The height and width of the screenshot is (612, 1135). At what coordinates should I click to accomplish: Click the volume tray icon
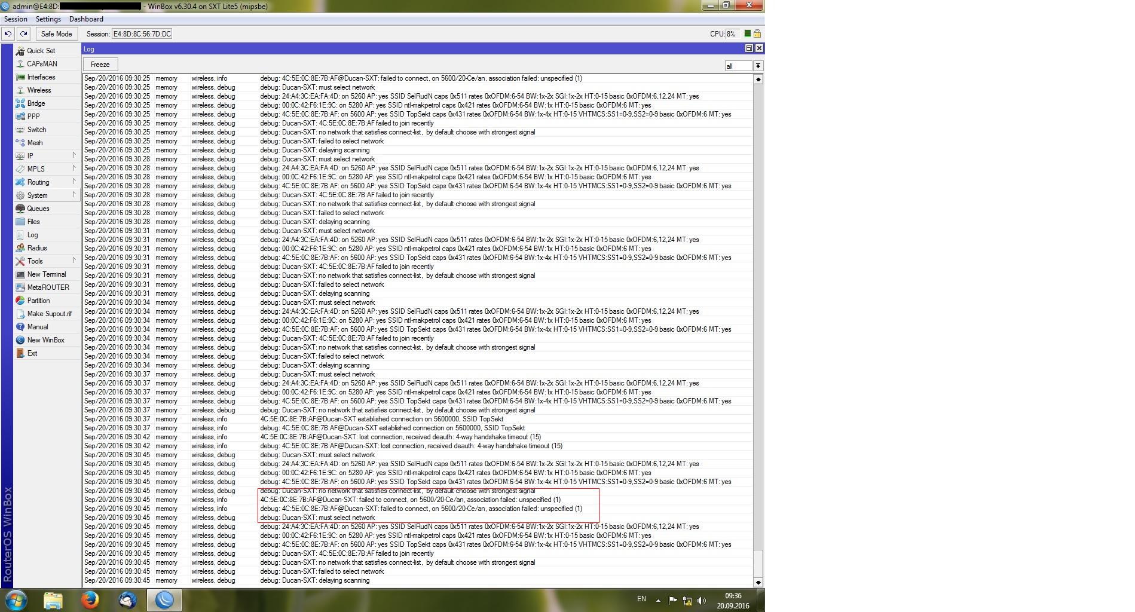click(x=702, y=601)
